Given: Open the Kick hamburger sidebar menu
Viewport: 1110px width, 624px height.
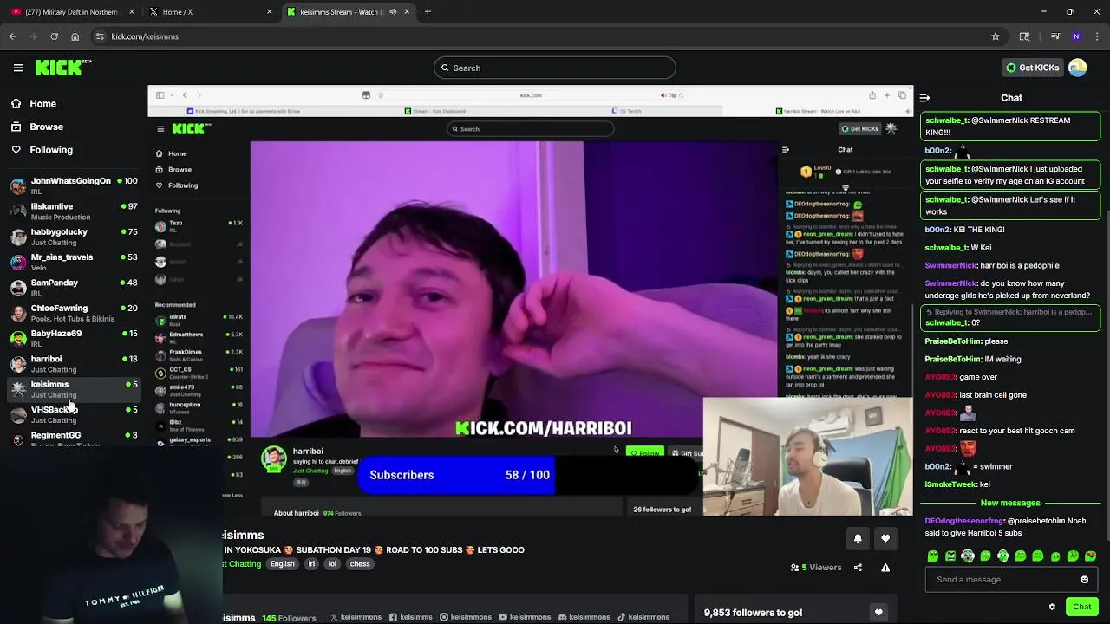Looking at the screenshot, I should 18,68.
